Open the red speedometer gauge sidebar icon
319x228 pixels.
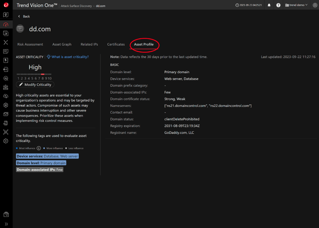6,25
